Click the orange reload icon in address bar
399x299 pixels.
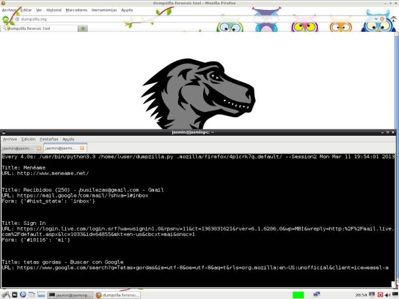click(x=382, y=19)
